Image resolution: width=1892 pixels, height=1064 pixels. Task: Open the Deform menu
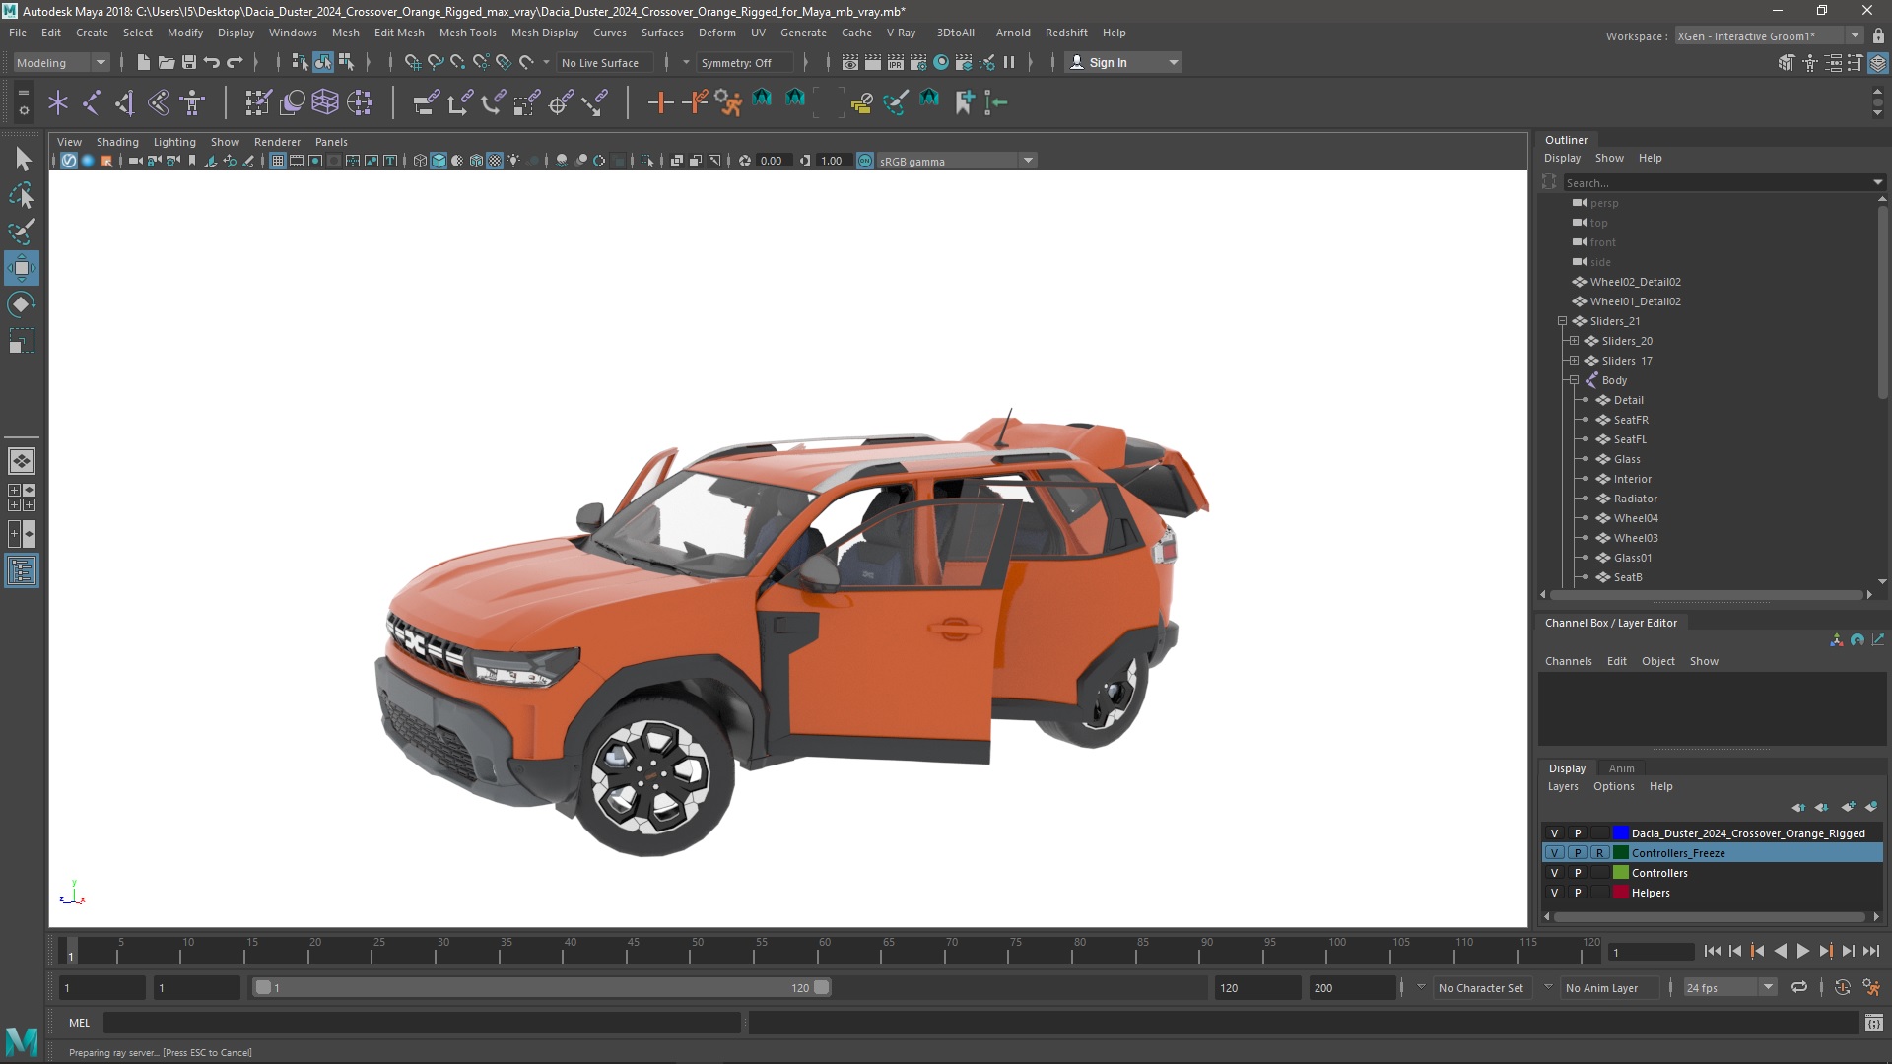(716, 33)
